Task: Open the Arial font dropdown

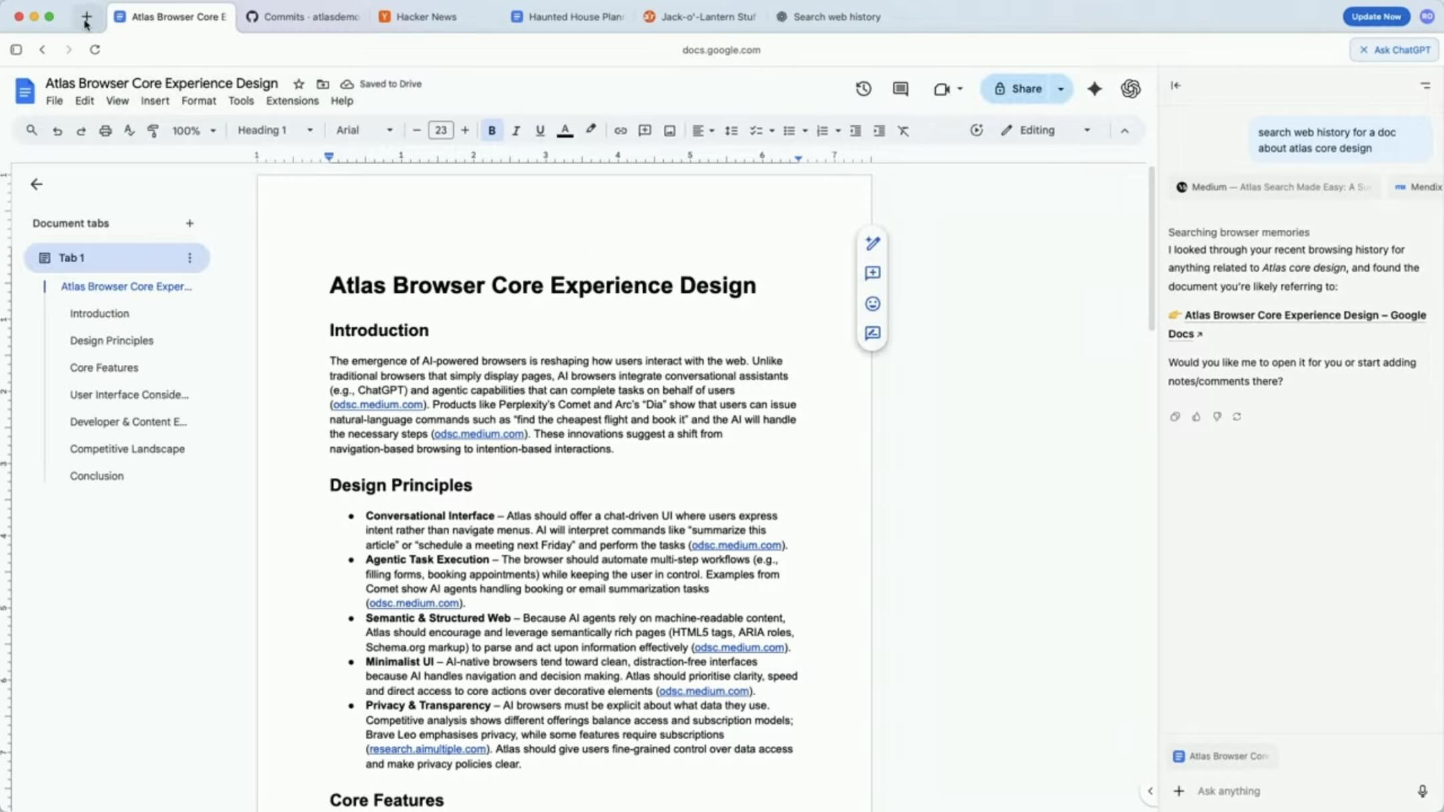Action: click(364, 130)
